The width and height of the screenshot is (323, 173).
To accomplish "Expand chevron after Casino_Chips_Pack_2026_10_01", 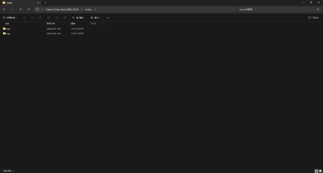I will pos(82,9).
